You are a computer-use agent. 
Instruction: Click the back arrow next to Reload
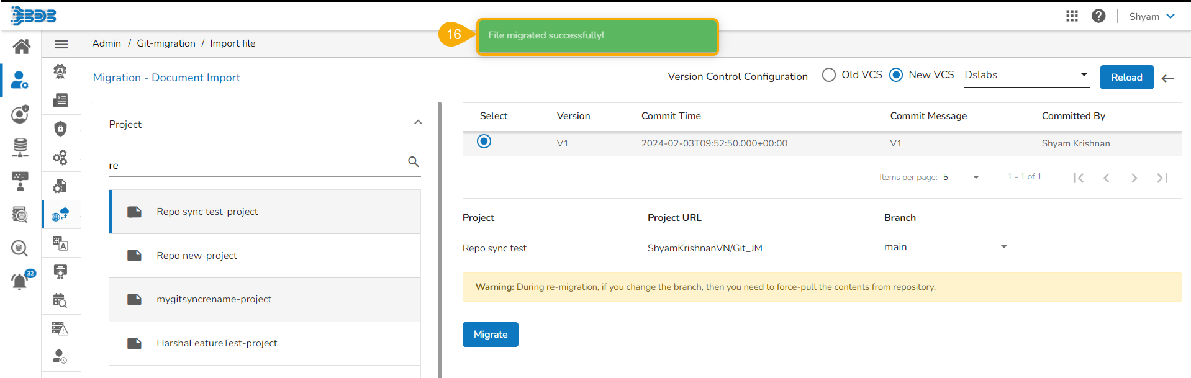point(1168,78)
